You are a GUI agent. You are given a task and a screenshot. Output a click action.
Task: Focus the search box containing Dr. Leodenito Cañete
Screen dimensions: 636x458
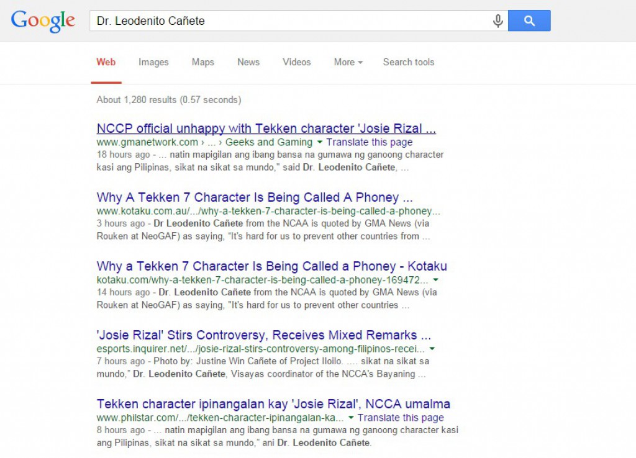[299, 20]
